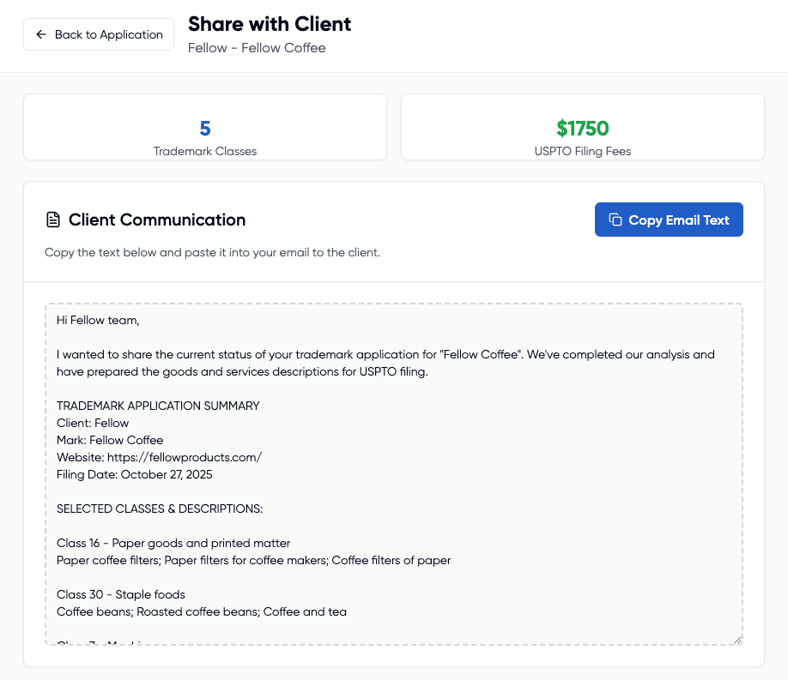
Task: Click the back arrow icon
Action: [40, 34]
